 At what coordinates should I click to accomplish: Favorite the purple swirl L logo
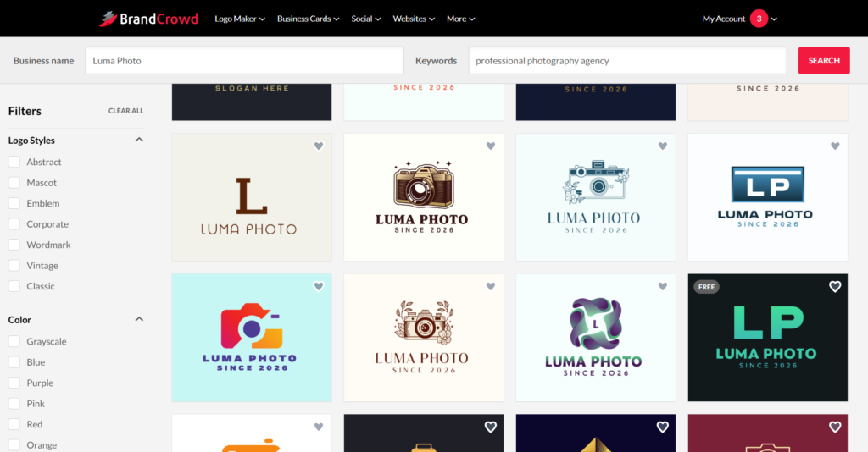(x=663, y=286)
